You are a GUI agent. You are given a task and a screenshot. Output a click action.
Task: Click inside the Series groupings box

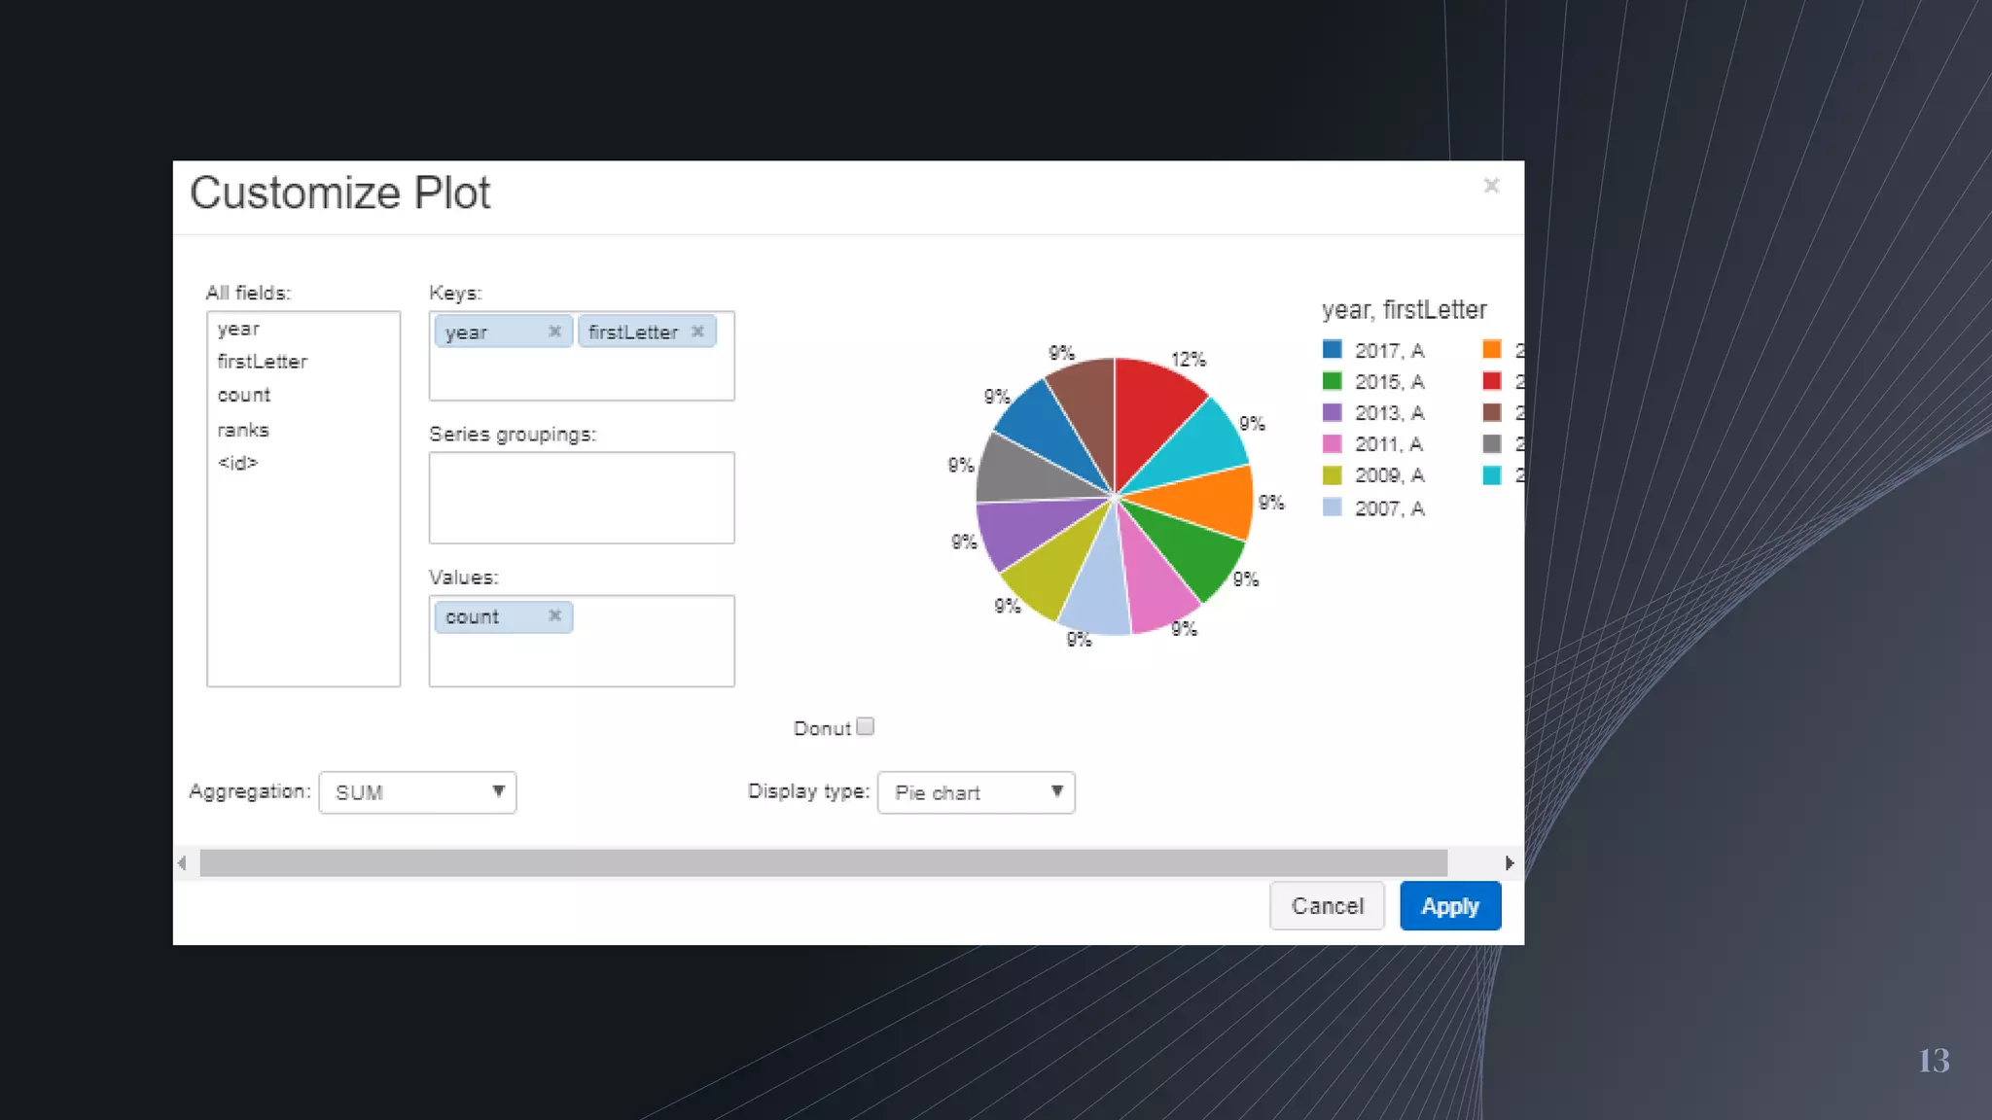click(x=582, y=498)
